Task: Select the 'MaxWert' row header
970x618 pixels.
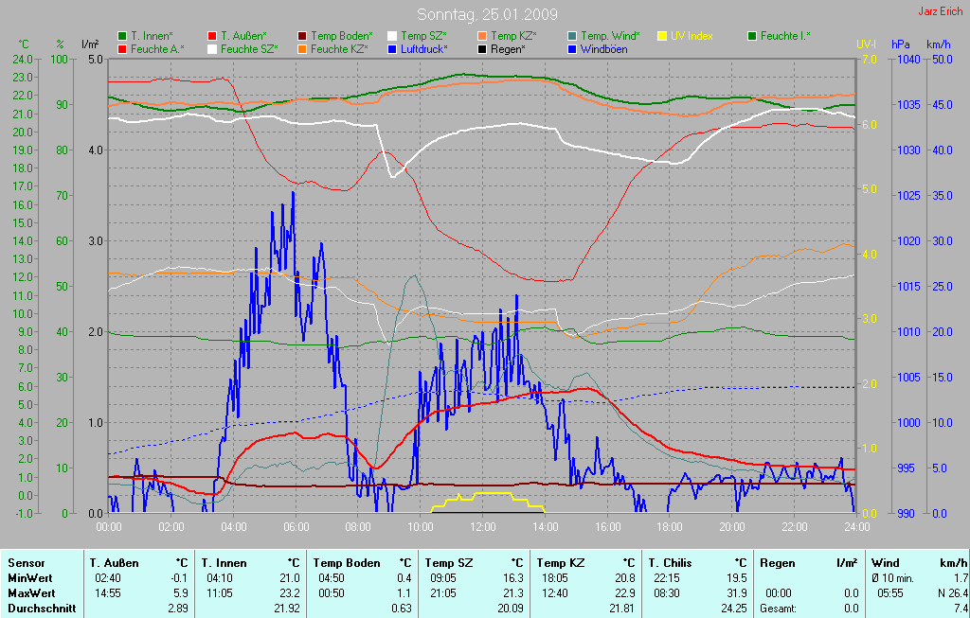Action: click(x=31, y=593)
